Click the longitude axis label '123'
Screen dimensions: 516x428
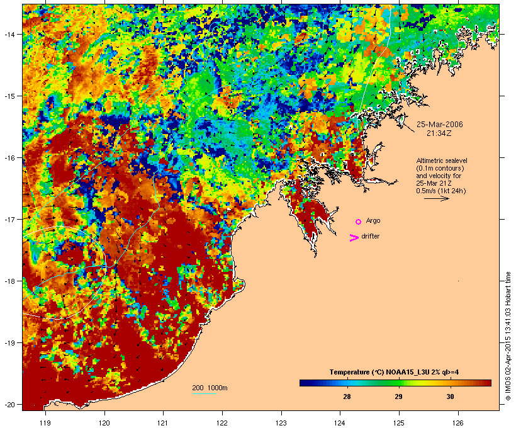[281, 423]
